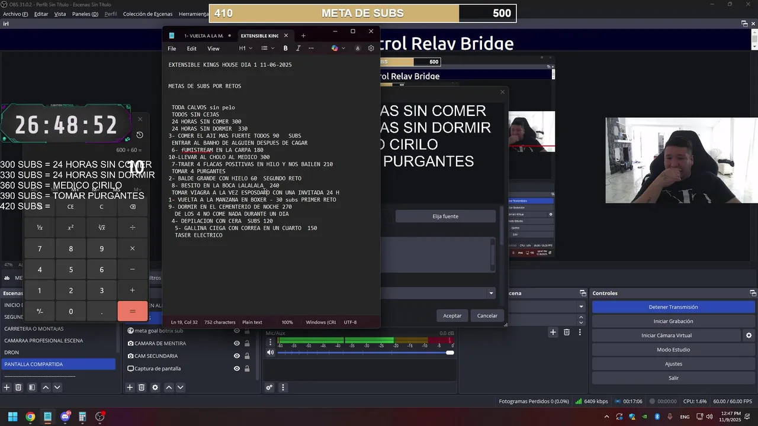The width and height of the screenshot is (758, 426).
Task: Adjust the transition duration spinner arrows
Action: (581, 320)
